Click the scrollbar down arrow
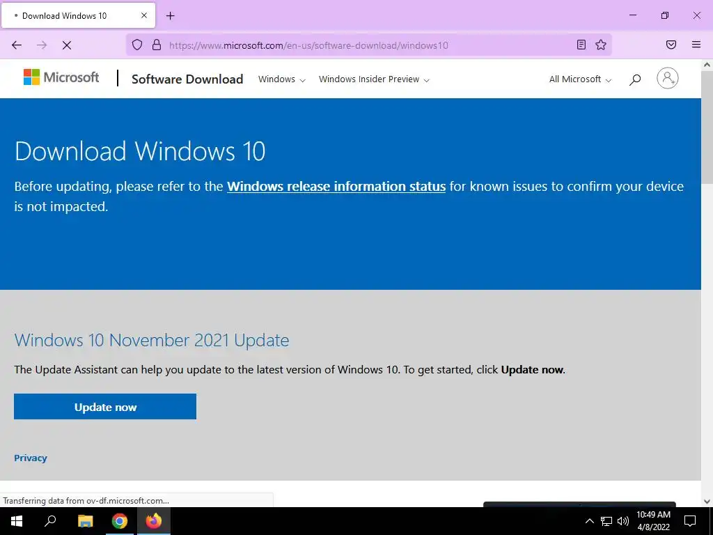Viewport: 713px width, 535px height. click(x=707, y=502)
